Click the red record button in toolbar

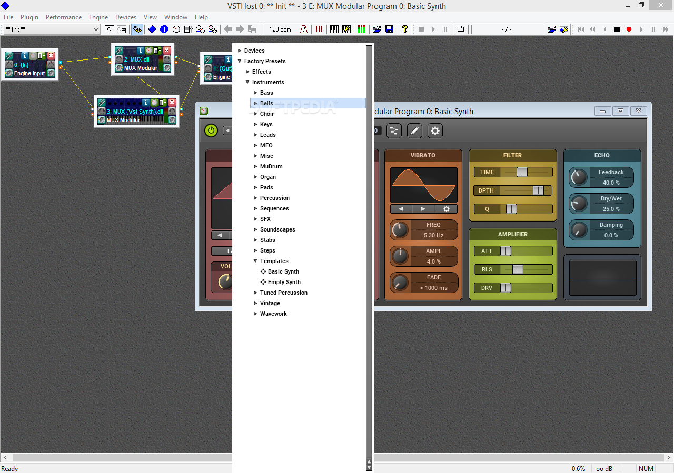coord(629,29)
